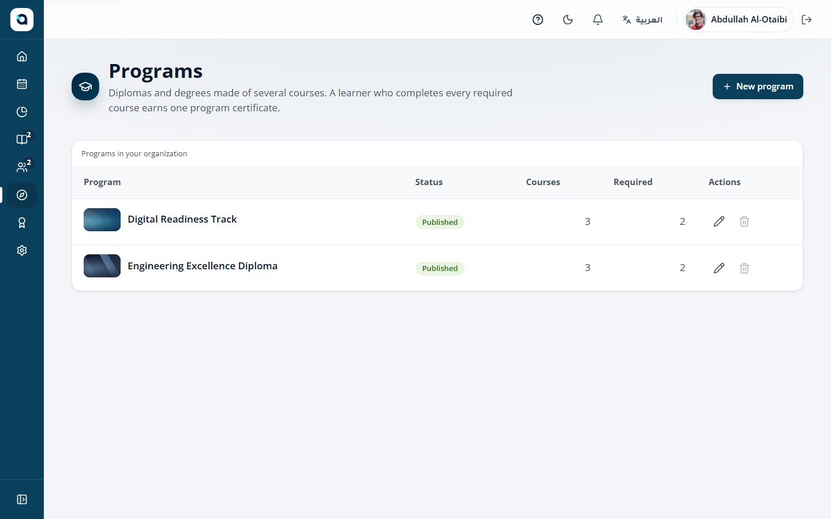Open Engineering Excellence Diploma thumbnail

pos(102,266)
